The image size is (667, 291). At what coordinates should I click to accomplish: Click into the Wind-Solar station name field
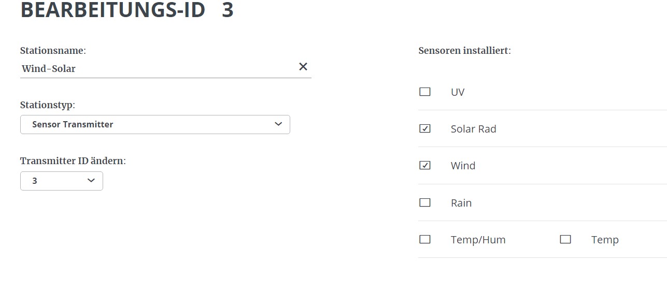[155, 68]
